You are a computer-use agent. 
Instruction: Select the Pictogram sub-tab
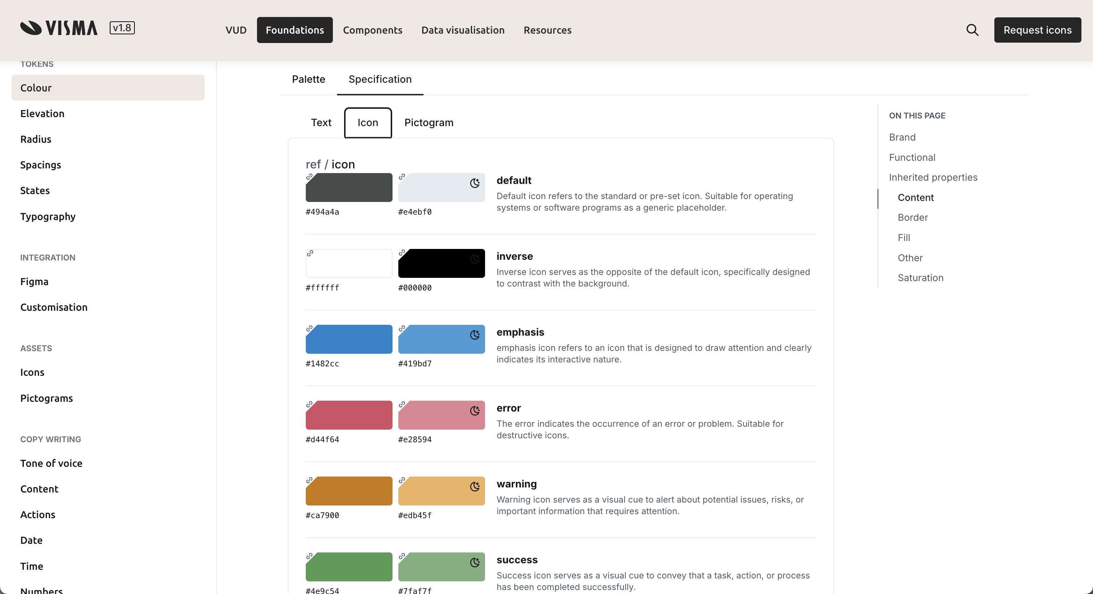point(429,122)
